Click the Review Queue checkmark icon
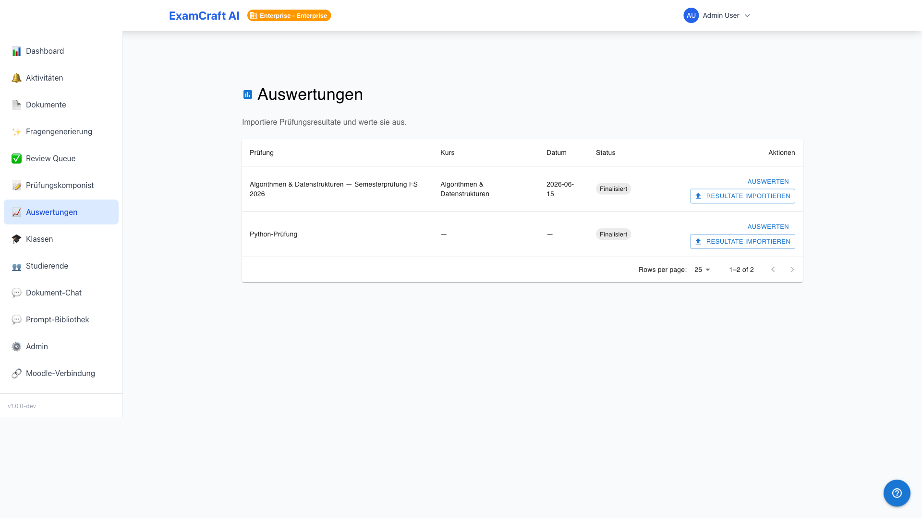The image size is (922, 518). (16, 159)
